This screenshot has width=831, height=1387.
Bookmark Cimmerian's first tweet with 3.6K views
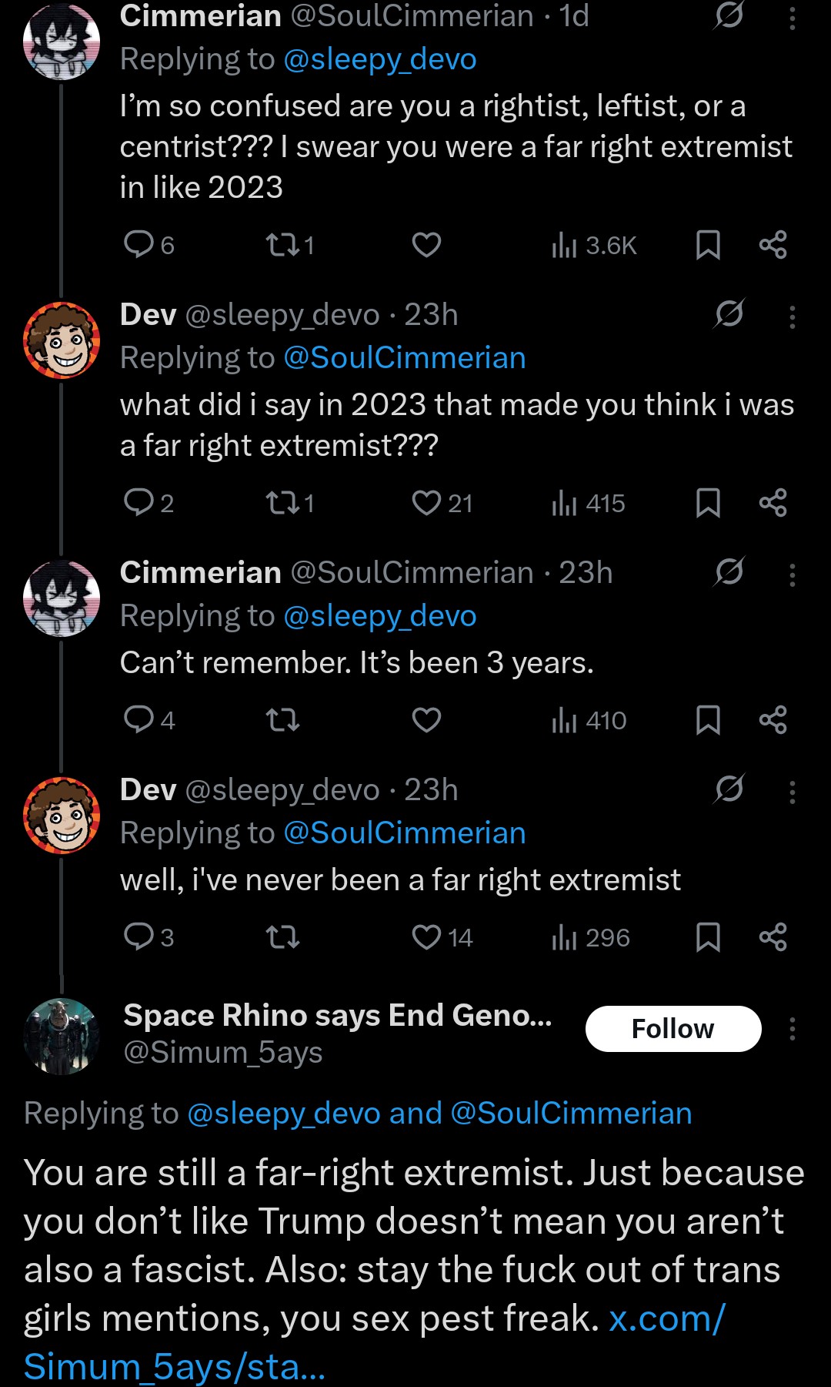click(708, 245)
